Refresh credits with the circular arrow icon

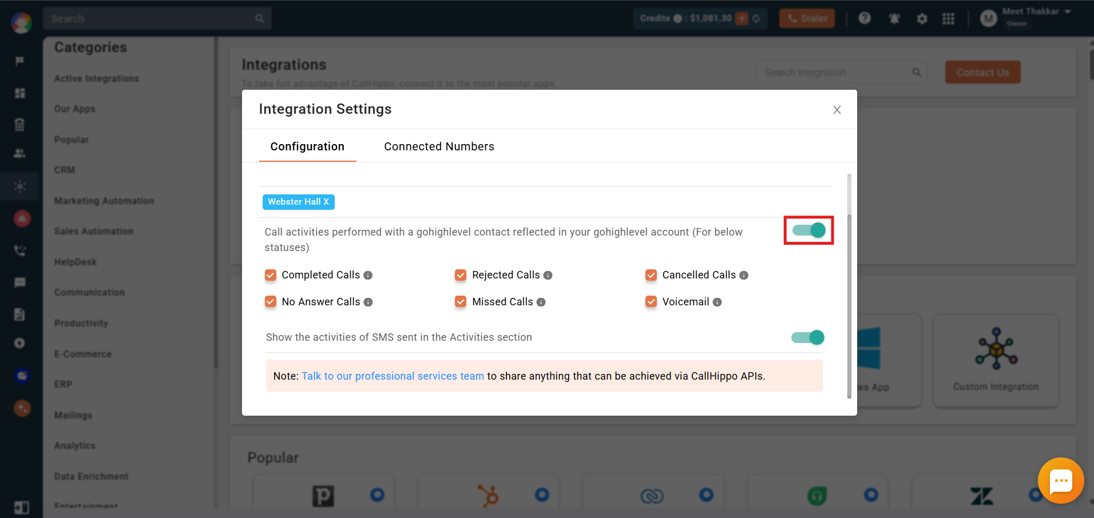(x=756, y=18)
